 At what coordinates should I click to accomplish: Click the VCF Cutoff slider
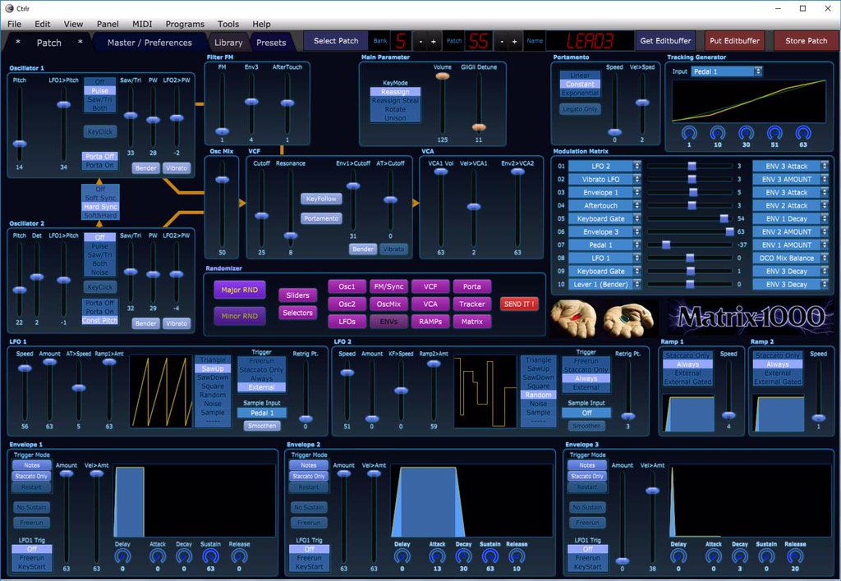[x=262, y=206]
